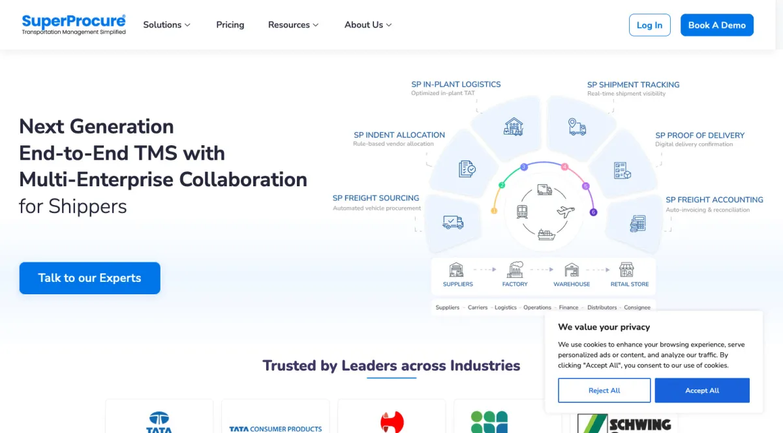Click the Operations text in stakeholder row
Image resolution: width=783 pixels, height=433 pixels.
click(538, 307)
